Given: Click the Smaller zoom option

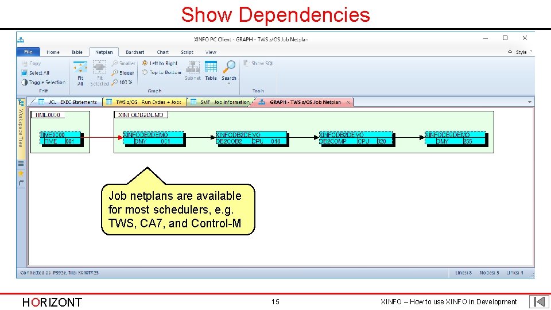Looking at the screenshot, I should [123, 63].
